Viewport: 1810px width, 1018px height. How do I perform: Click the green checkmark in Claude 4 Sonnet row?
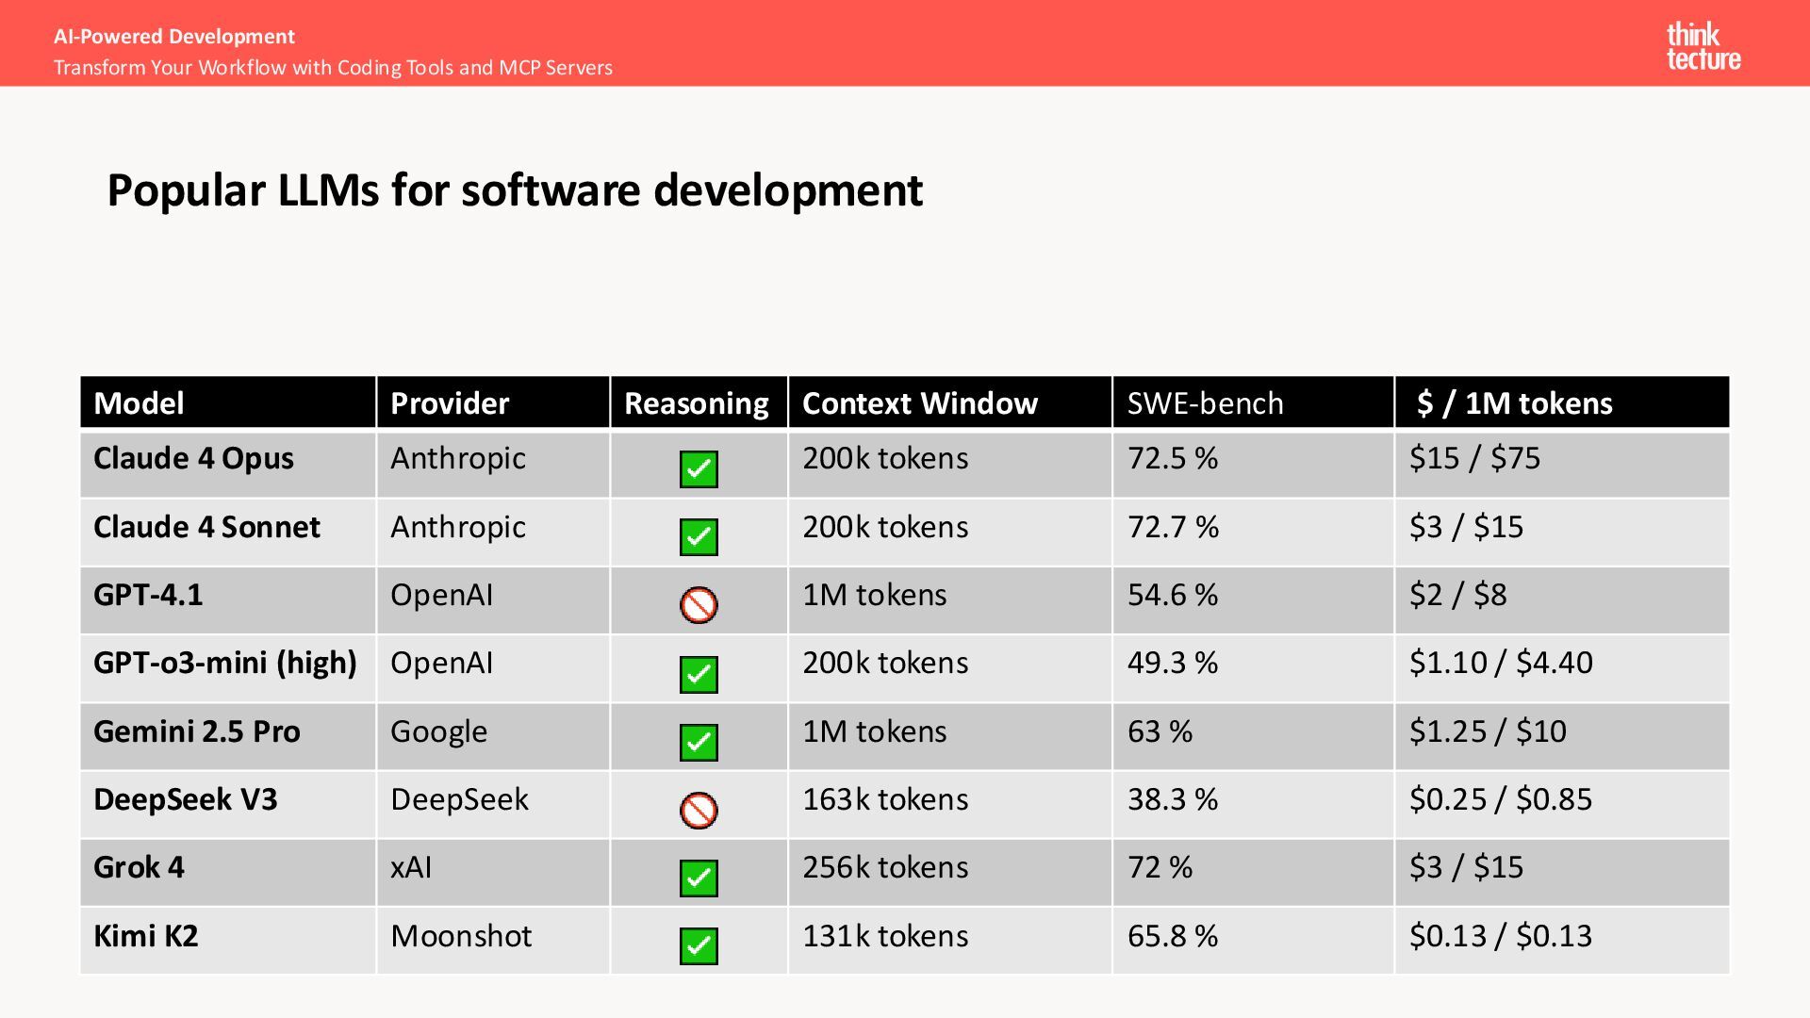coord(699,537)
